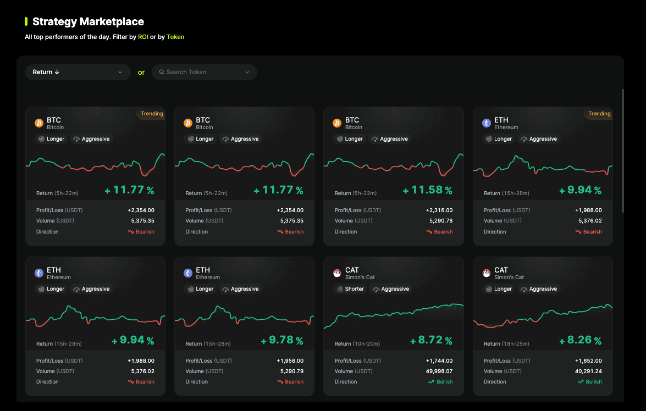
Task: Click the Return (18h-25m) label
Action: click(506, 343)
